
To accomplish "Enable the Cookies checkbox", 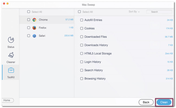I will coord(82,28).
